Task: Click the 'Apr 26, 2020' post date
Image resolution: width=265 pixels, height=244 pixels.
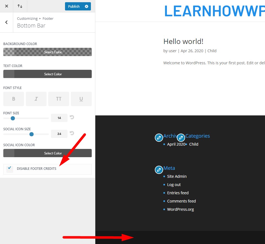Action: tap(192, 51)
